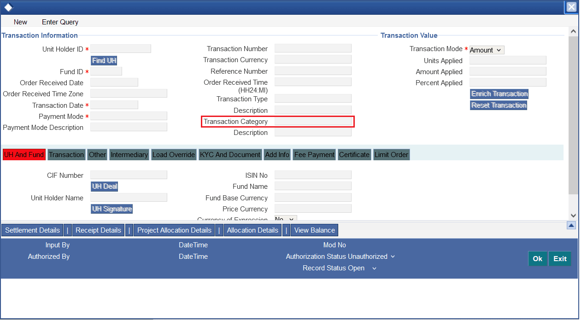Click the Units Applied field
Screen dimensions: 581x321
(x=508, y=60)
